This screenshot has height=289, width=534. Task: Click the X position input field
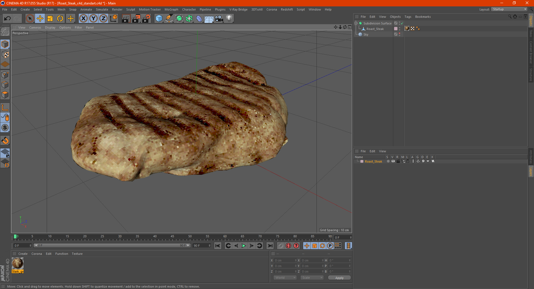pos(285,260)
